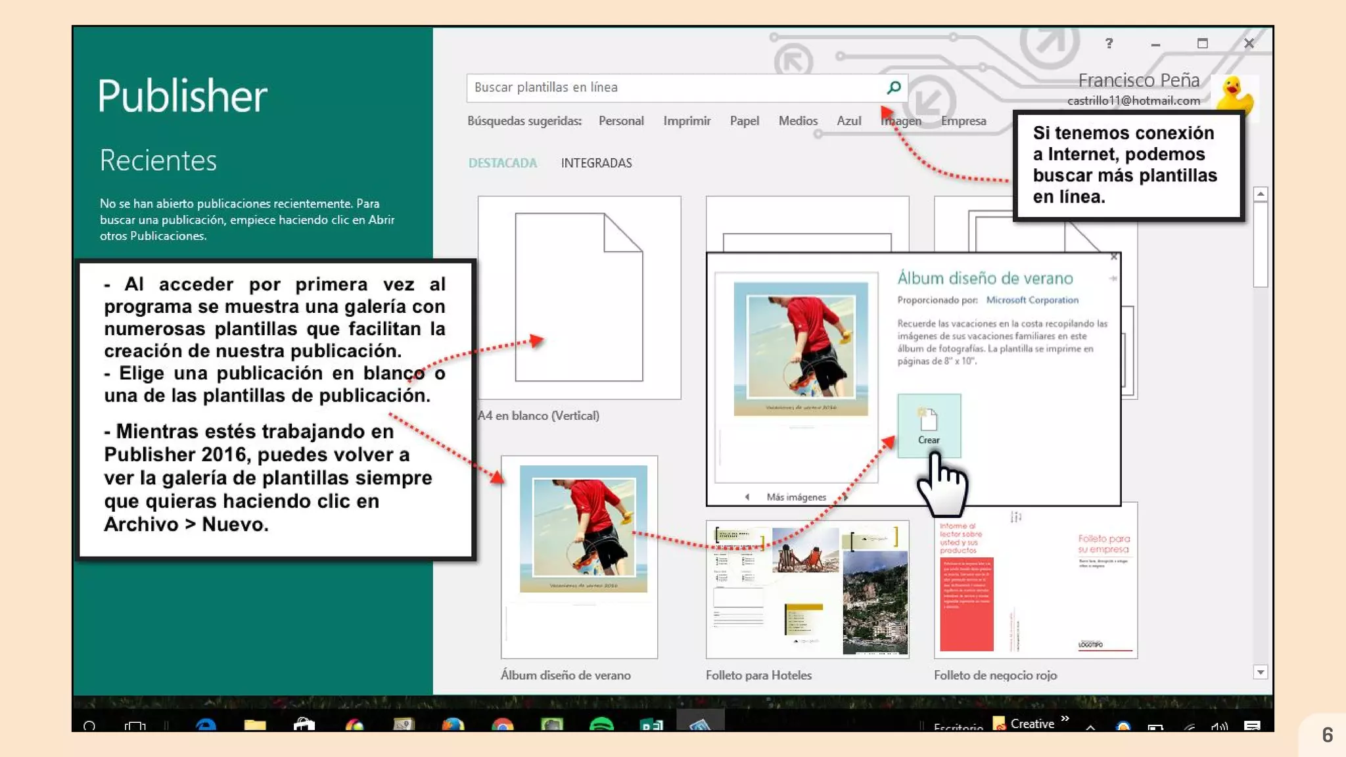This screenshot has height=757, width=1346.
Task: Open Microsoft Corporation provider link
Action: [1032, 300]
